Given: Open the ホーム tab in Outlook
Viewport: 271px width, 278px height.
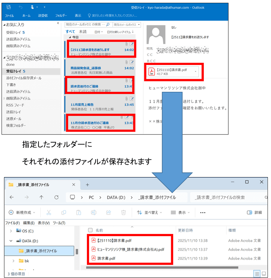Looking at the screenshot, I should 26,16.
